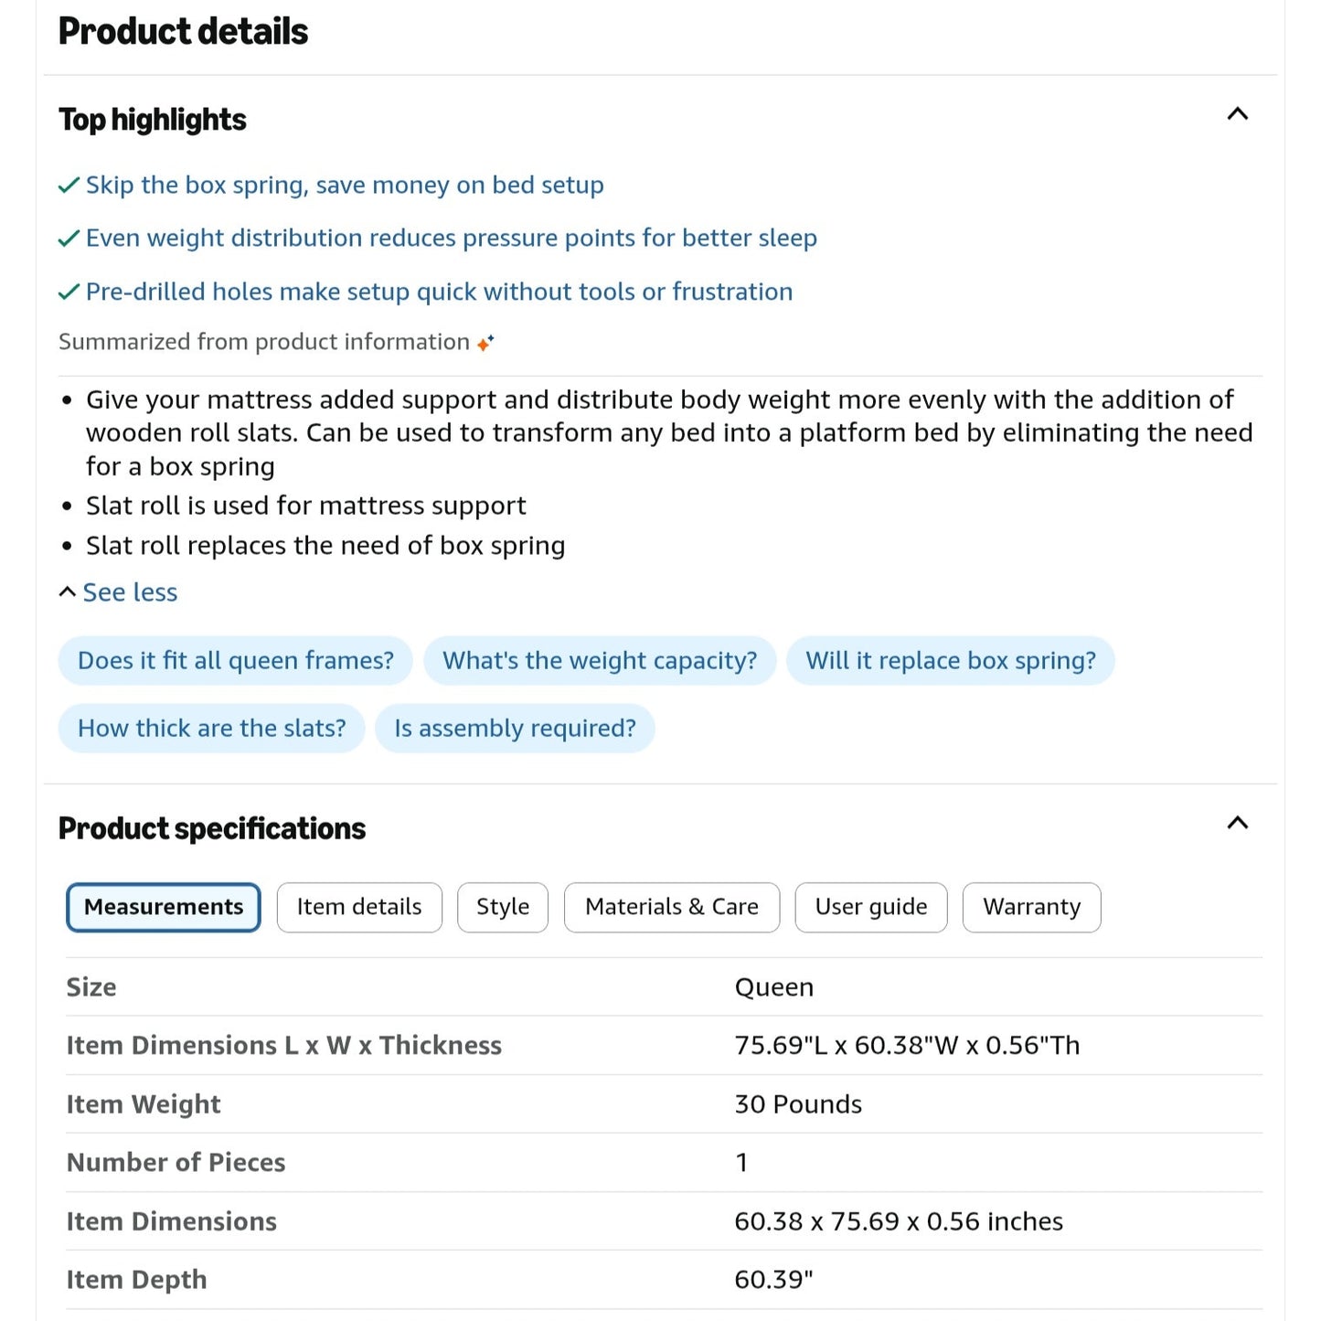
Task: Ask How thick are the slats
Action: (x=212, y=729)
